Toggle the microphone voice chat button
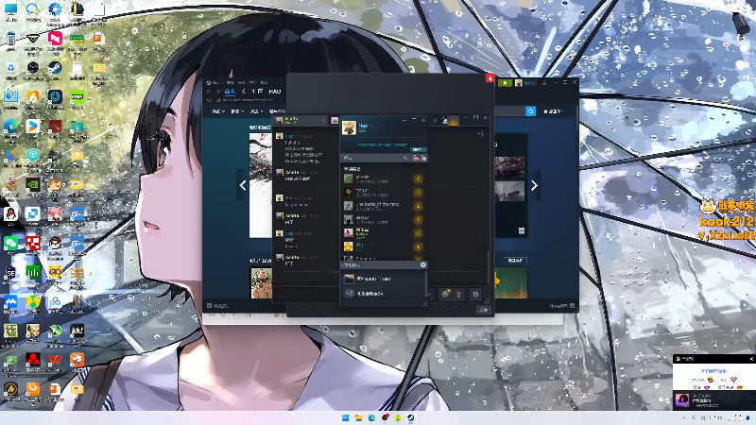756x425 pixels. pyautogui.click(x=475, y=294)
